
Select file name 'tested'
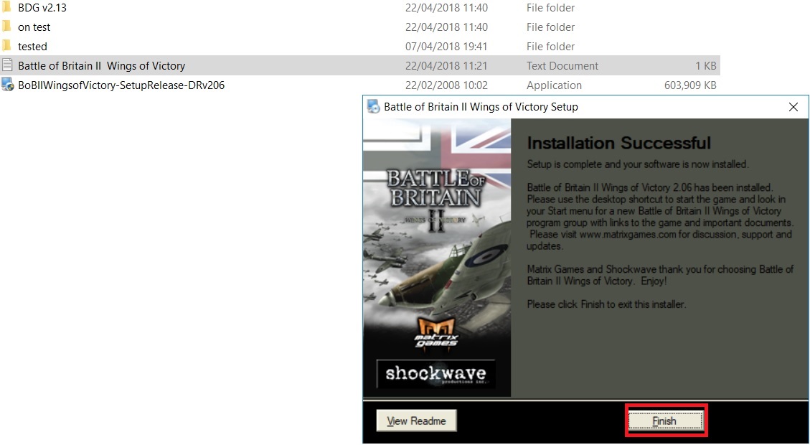click(x=32, y=47)
